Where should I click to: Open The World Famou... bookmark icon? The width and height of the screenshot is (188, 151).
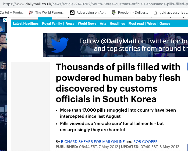(31, 13)
